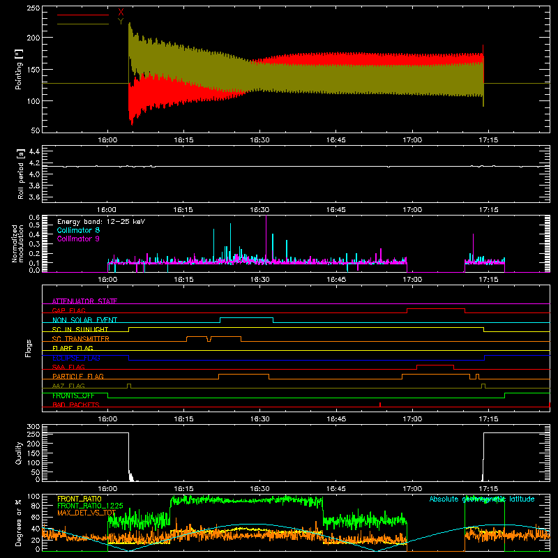Click the 16:00 label under Pointing plot
The width and height of the screenshot is (558, 558).
107,140
